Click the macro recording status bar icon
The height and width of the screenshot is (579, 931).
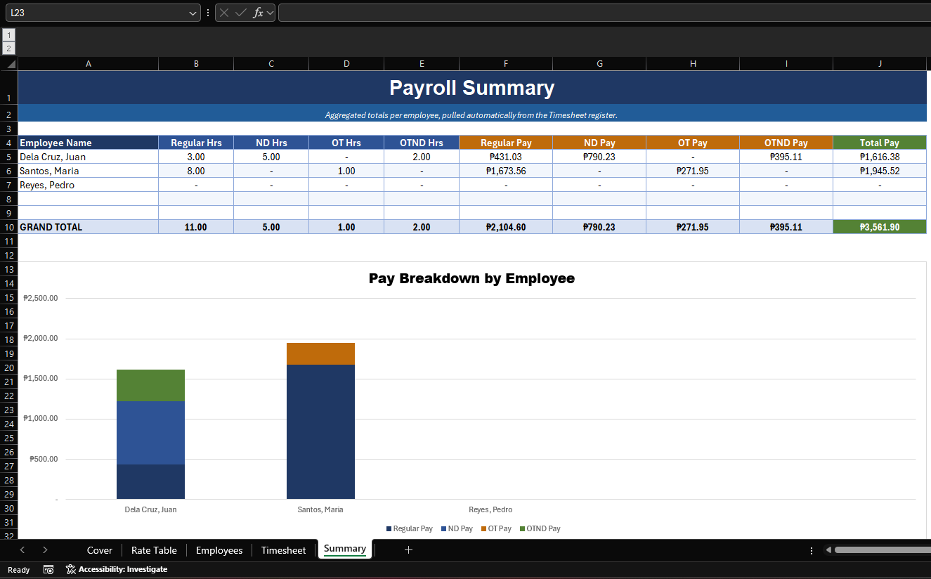click(48, 569)
